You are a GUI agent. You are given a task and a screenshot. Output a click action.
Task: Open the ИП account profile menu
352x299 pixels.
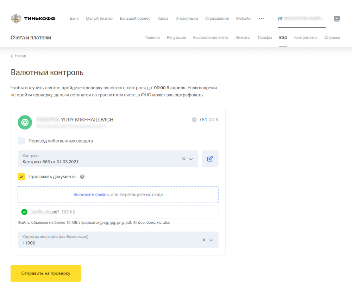(301, 18)
